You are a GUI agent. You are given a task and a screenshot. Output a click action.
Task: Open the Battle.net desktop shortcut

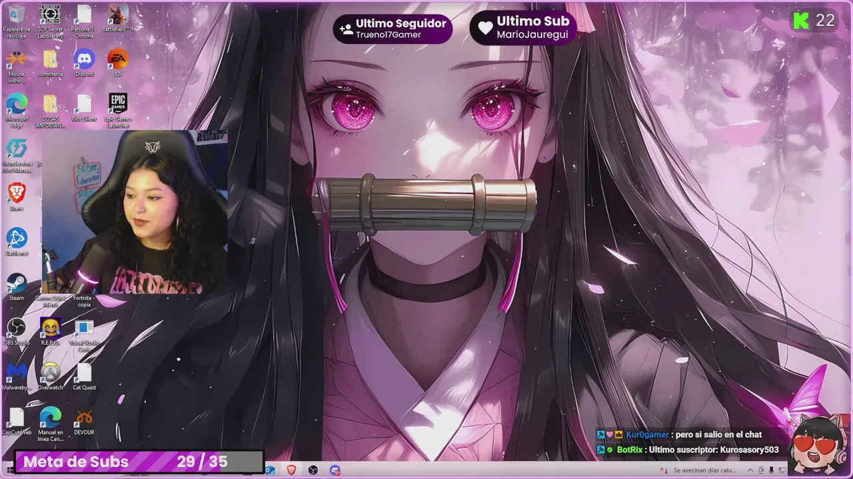click(17, 241)
